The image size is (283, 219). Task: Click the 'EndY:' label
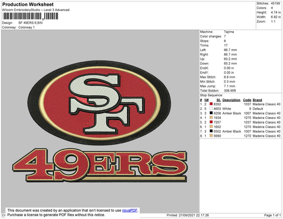pos(204,73)
